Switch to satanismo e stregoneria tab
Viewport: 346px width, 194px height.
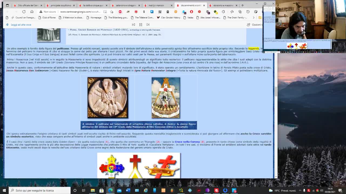coord(126,5)
